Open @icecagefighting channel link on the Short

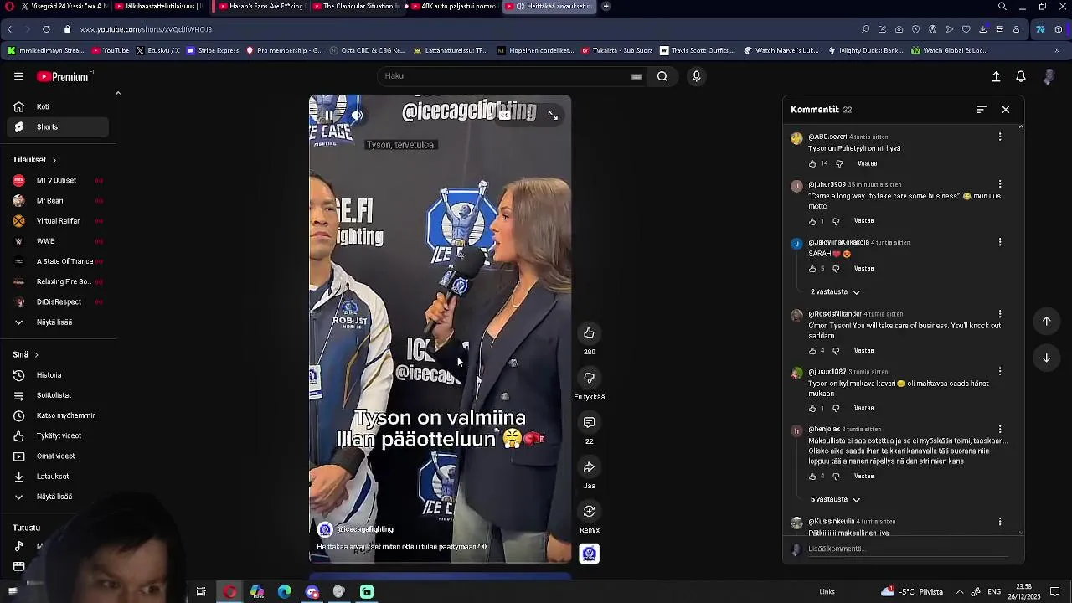365,529
